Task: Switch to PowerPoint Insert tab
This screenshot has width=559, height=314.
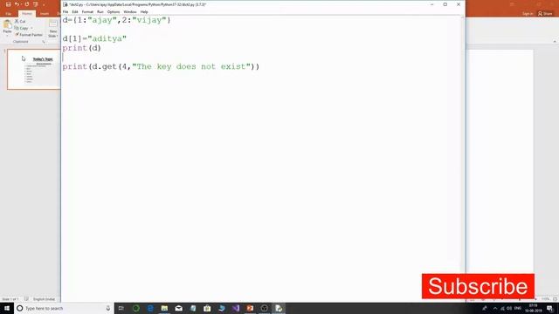Action: pos(45,14)
